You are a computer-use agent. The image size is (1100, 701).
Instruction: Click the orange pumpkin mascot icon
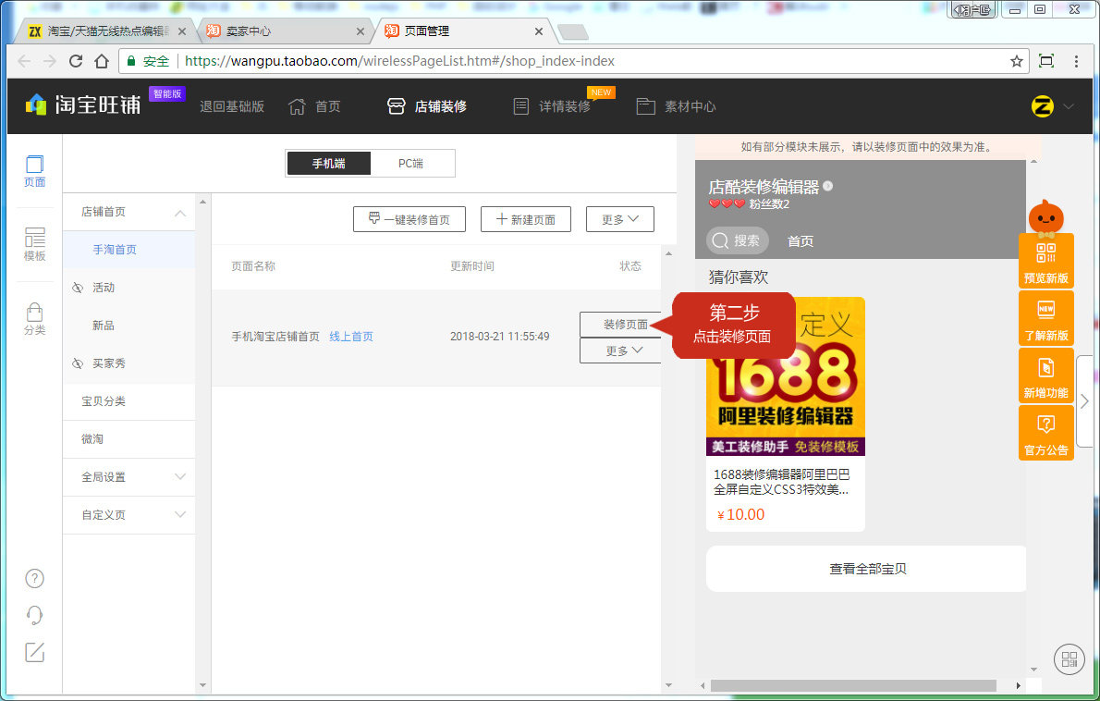(x=1046, y=216)
